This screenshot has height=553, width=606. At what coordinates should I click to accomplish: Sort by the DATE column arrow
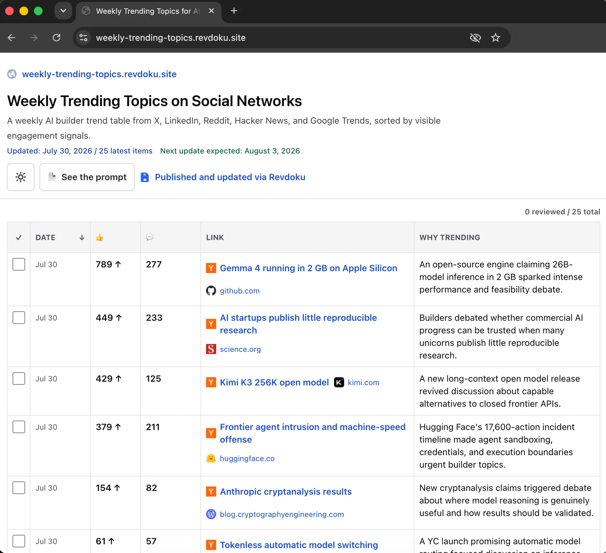click(x=82, y=238)
